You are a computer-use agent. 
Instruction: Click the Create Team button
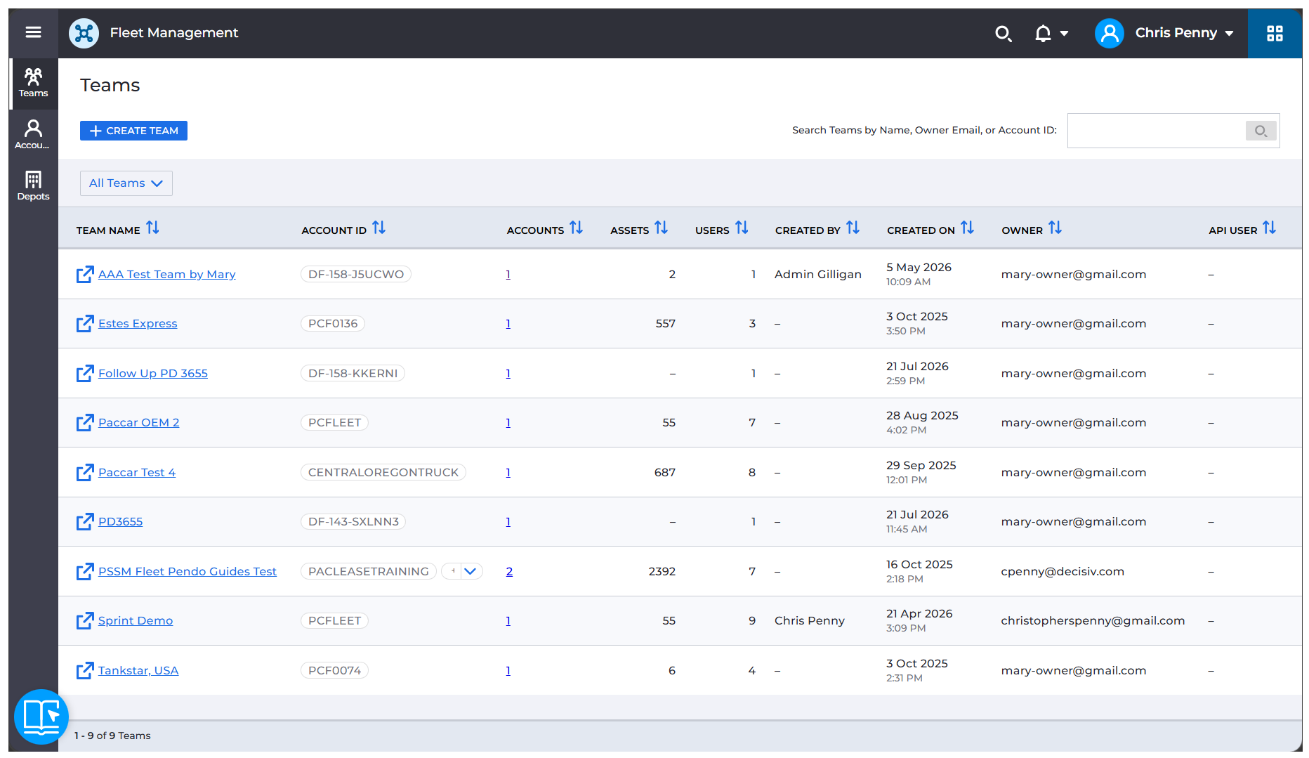tap(133, 131)
